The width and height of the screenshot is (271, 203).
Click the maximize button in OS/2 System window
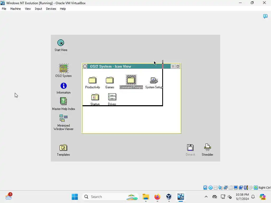click(178, 66)
